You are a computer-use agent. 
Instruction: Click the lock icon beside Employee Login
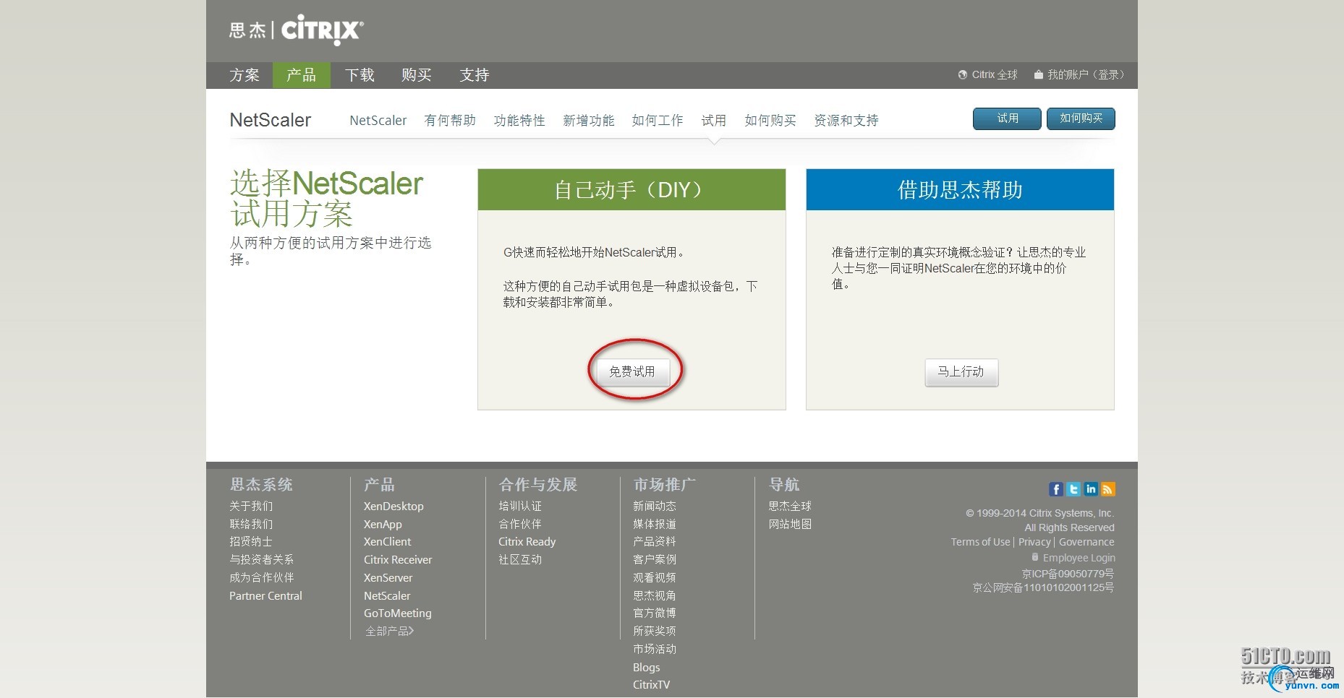1035,557
